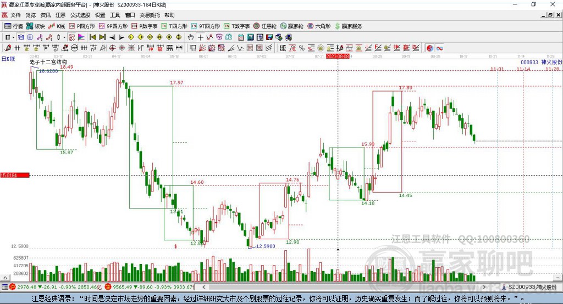This screenshot has width=563, height=304.
Task: Open the 六角形 tool
Action: (x=319, y=26)
